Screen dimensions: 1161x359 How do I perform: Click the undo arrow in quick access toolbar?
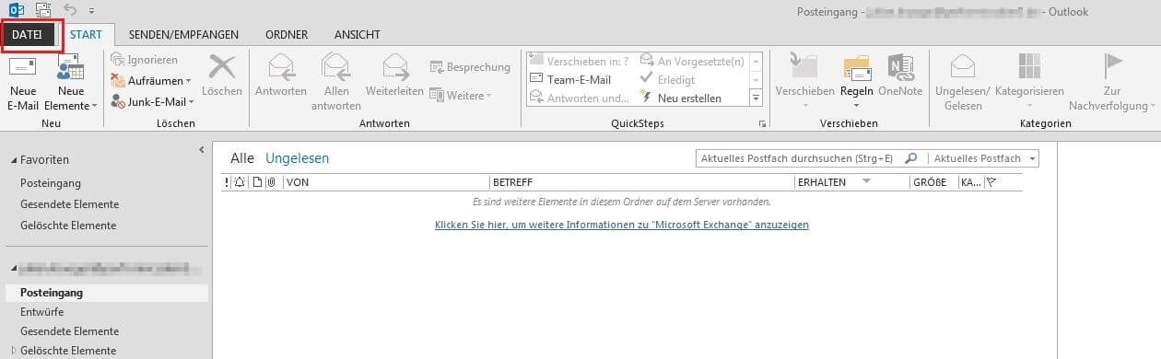[70, 11]
